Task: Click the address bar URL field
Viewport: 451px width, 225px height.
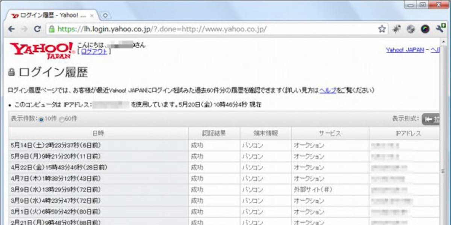Action: (x=210, y=29)
